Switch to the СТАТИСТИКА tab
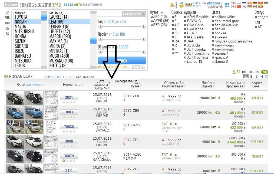This screenshot has width=274, height=174. [85, 77]
